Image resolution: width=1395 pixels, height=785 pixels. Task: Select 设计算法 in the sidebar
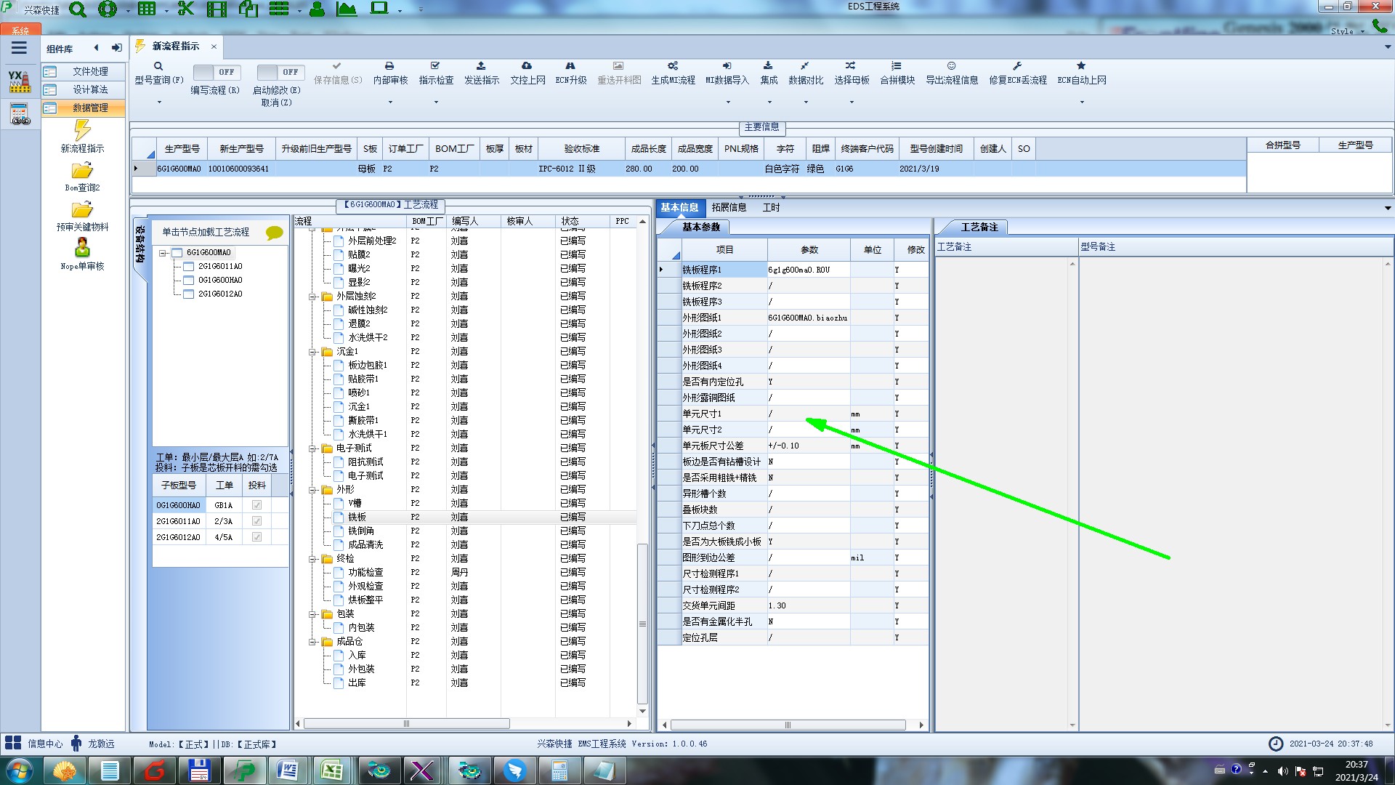coord(90,89)
